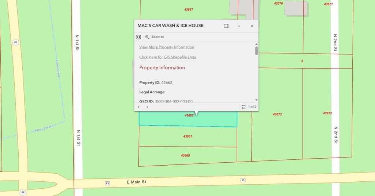Image resolution: width=375 pixels, height=196 pixels.
Task: Collapse the popup with chevron
Action: tap(239, 26)
